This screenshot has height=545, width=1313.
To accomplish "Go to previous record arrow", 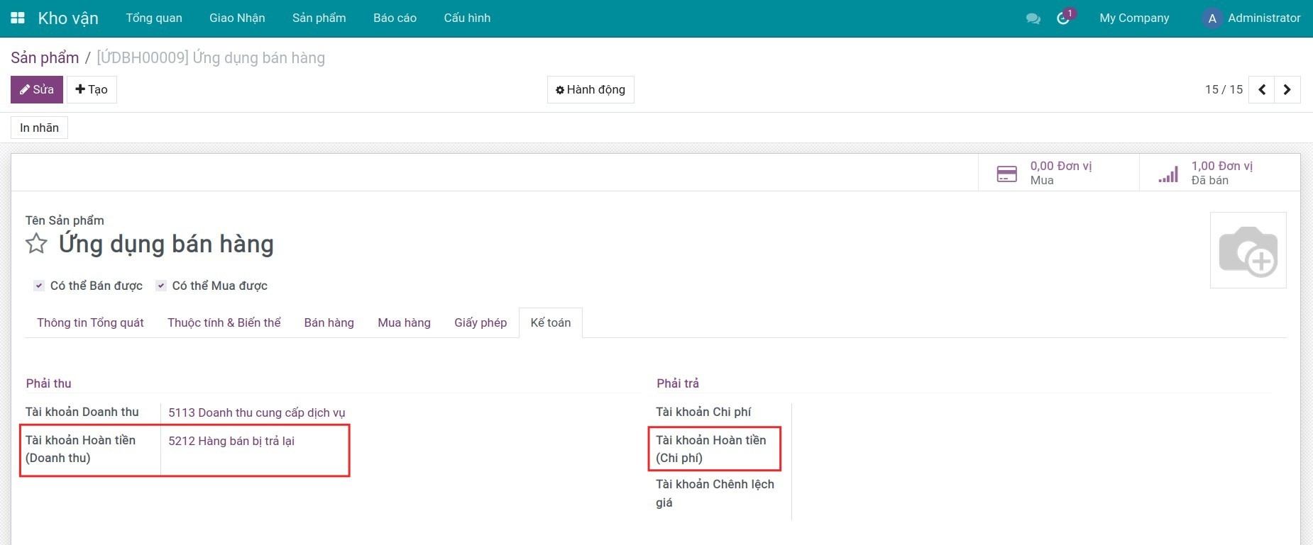I will coord(1261,90).
